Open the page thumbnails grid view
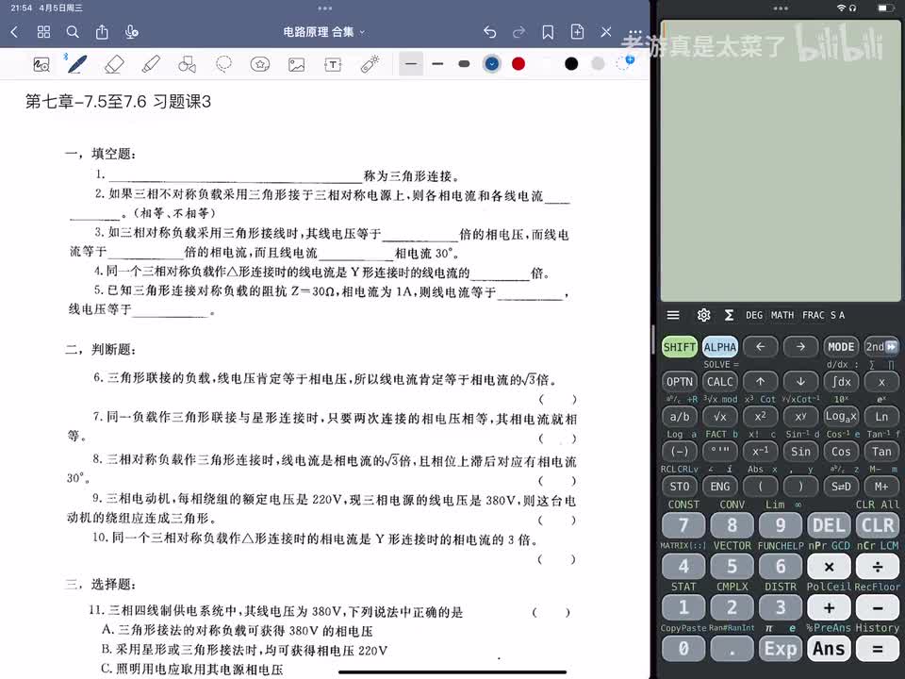 coord(43,32)
